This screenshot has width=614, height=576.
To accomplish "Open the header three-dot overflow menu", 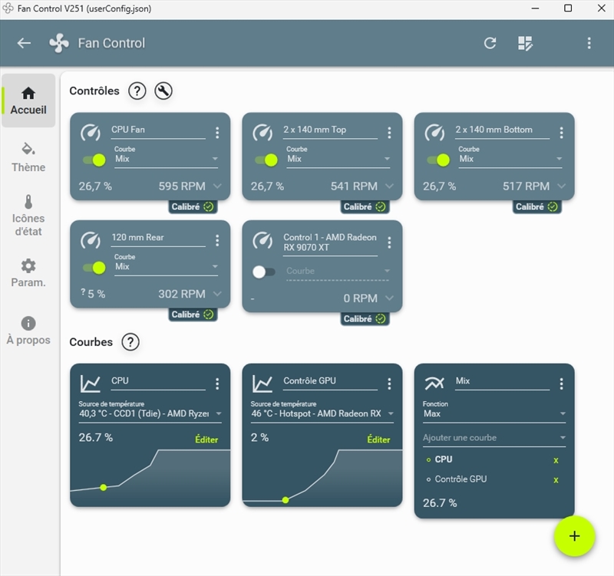I will [589, 43].
